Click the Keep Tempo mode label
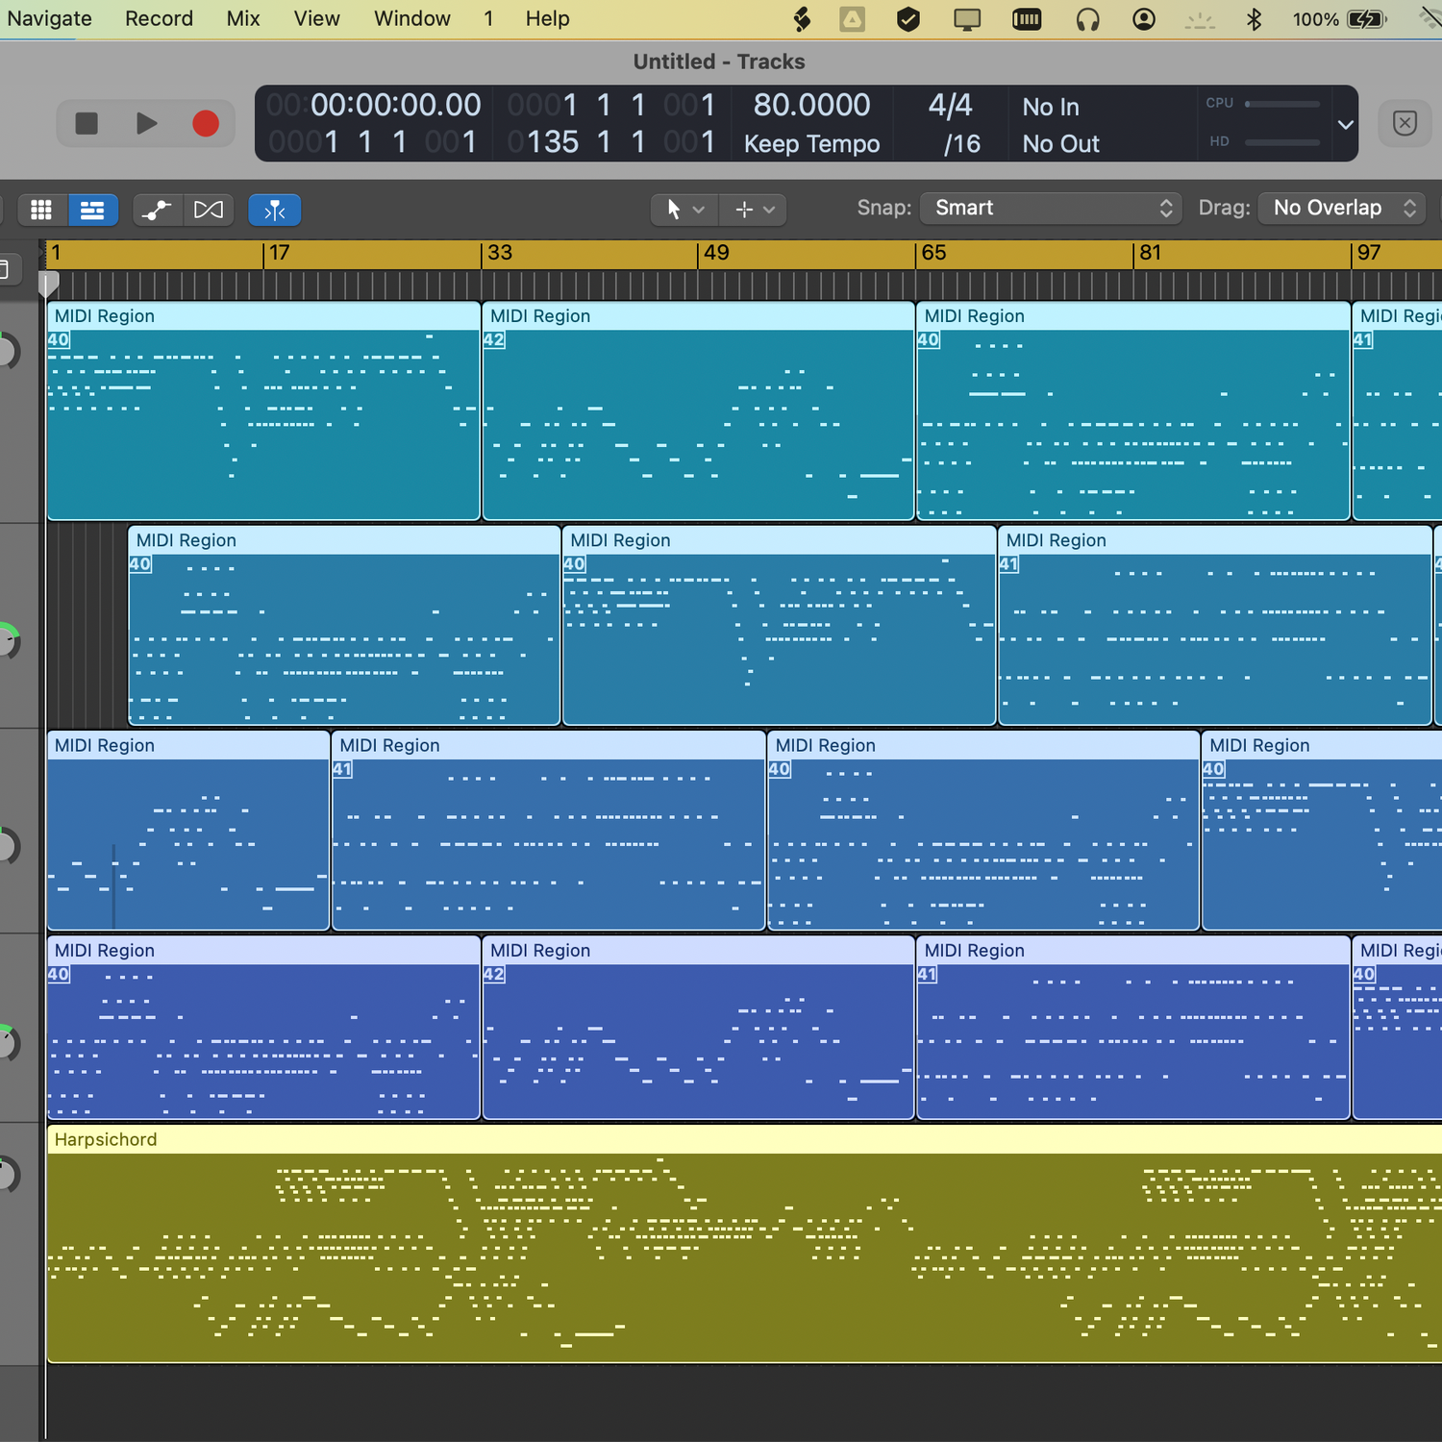Viewport: 1442px width, 1442px height. click(x=811, y=144)
